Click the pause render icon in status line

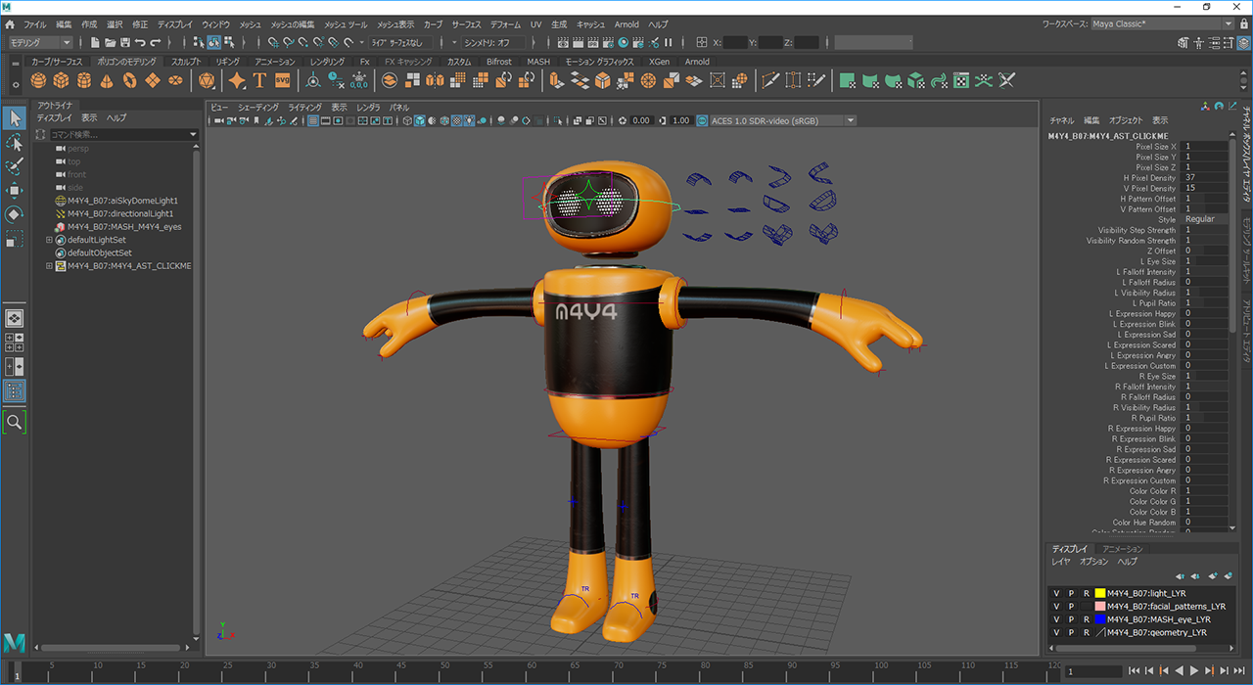(x=669, y=42)
